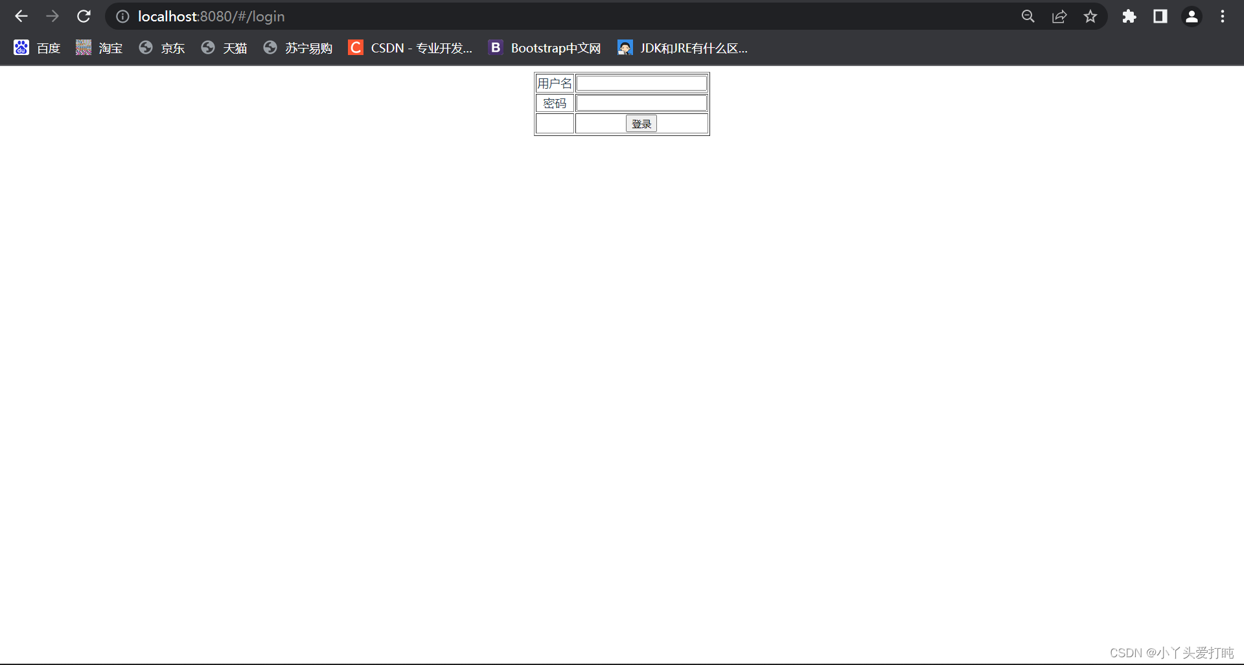Focus the 密码 input field

(x=641, y=103)
